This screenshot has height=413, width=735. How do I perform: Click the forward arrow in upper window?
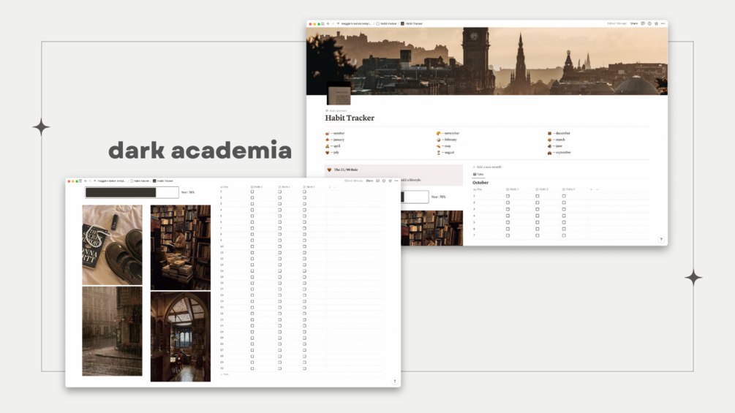point(333,23)
